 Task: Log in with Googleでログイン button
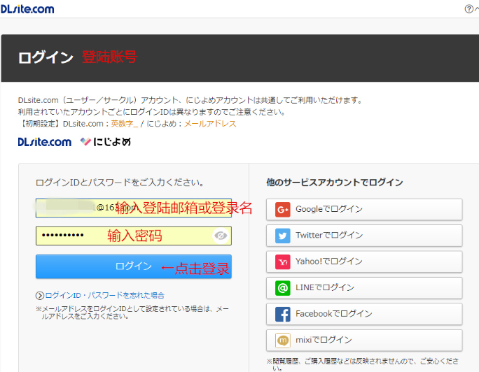(x=364, y=209)
